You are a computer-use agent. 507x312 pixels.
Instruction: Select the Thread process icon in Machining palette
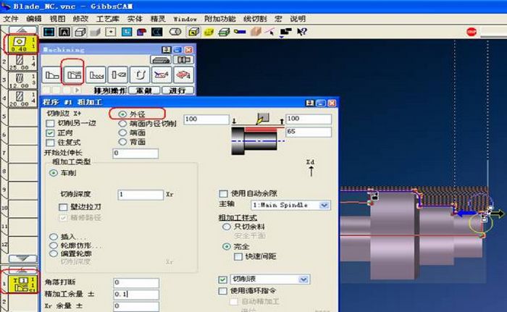tap(96, 75)
